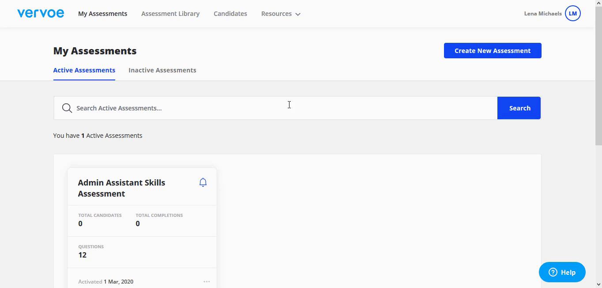Open the three-dot menu on the assessment card
This screenshot has width=602, height=288.
(x=207, y=282)
